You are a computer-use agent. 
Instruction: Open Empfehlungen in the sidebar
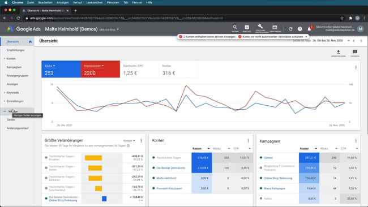pyautogui.click(x=15, y=50)
